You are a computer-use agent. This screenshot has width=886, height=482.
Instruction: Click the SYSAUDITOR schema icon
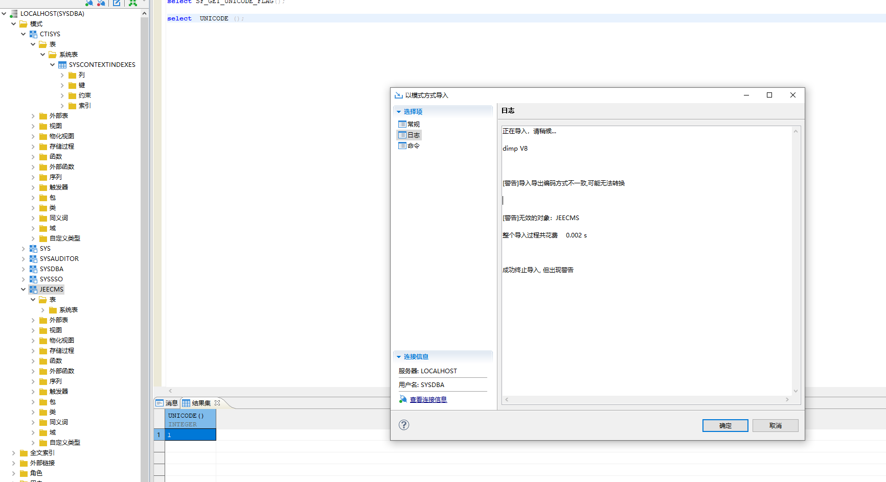(33, 259)
